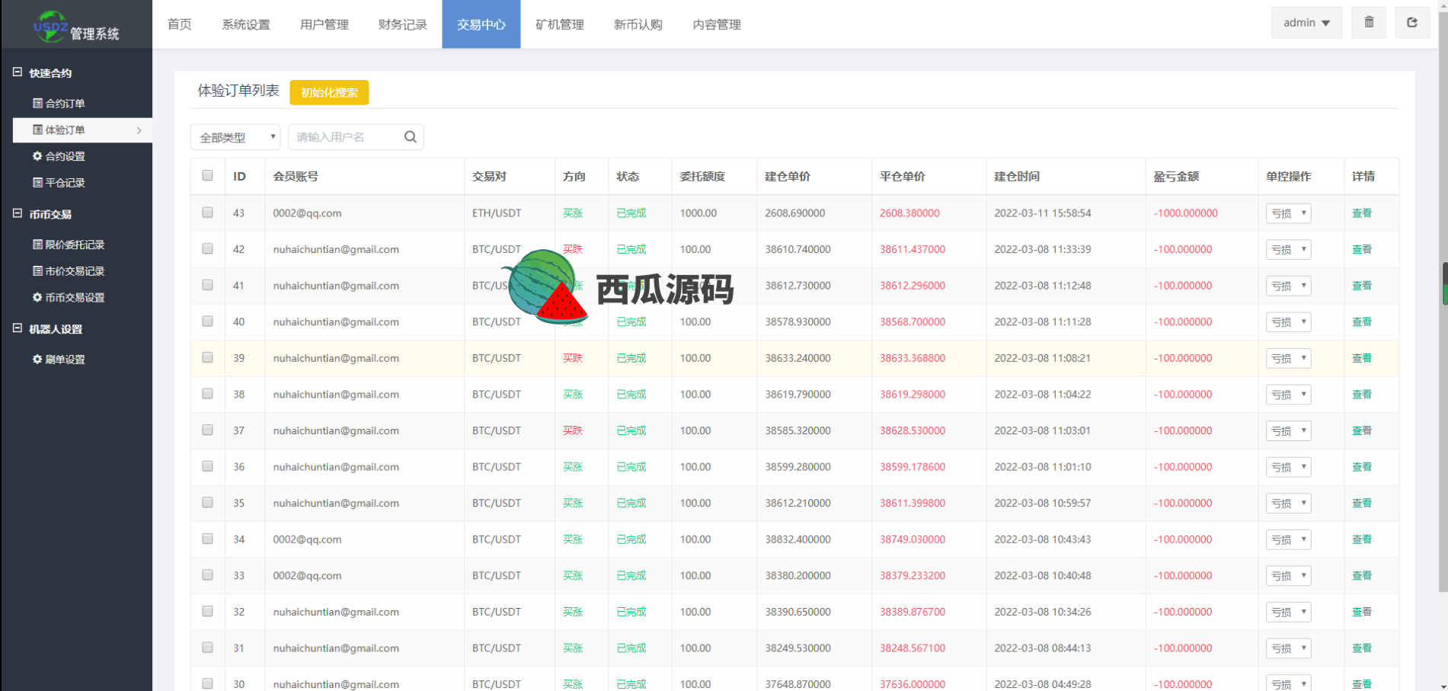Click the search magnifier icon in username field
1448x691 pixels.
tap(410, 137)
